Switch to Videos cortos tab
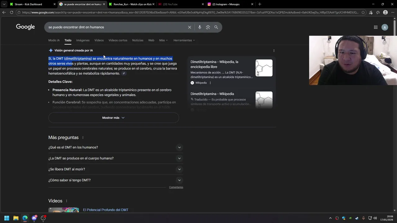The height and width of the screenshot is (223, 397). click(118, 40)
